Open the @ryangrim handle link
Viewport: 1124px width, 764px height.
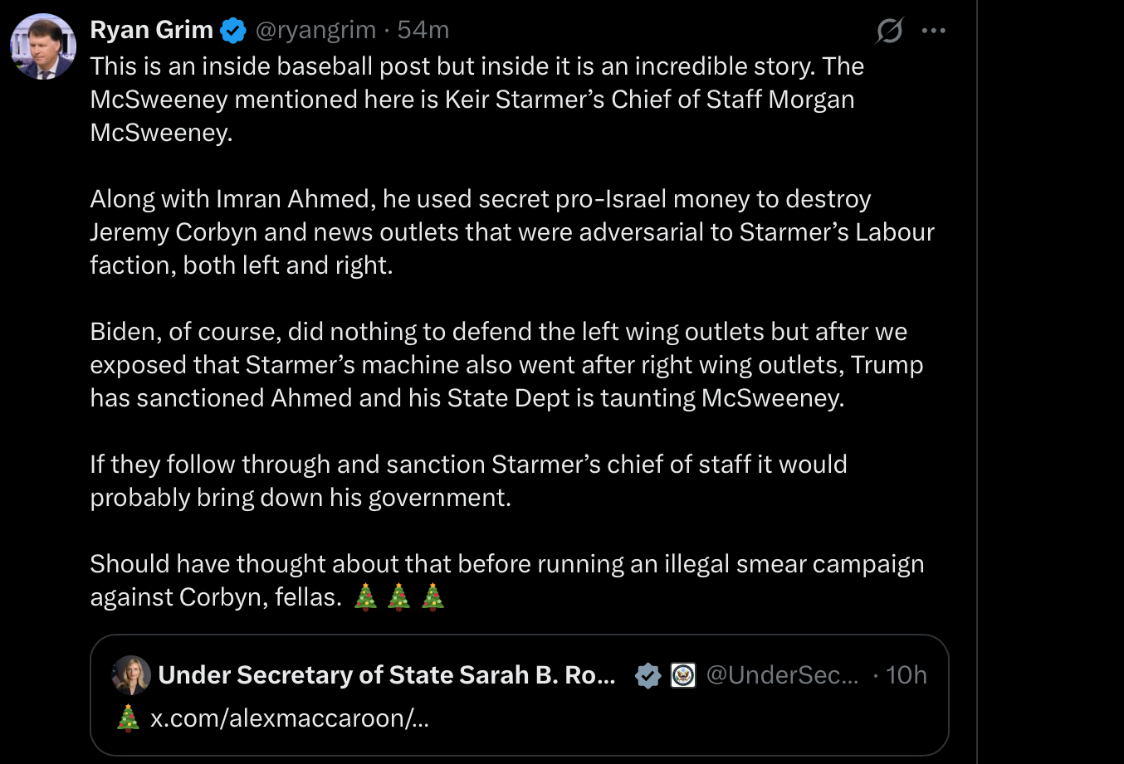pos(315,30)
